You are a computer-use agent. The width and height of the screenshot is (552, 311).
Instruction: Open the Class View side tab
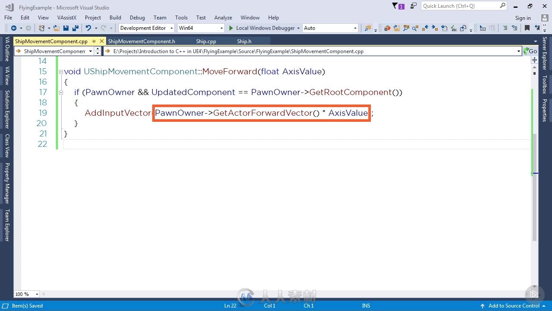(7, 146)
